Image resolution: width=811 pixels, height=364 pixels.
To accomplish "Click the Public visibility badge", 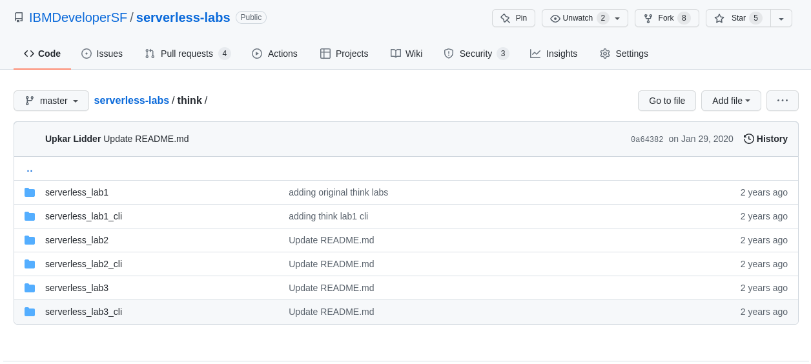I will (x=251, y=17).
